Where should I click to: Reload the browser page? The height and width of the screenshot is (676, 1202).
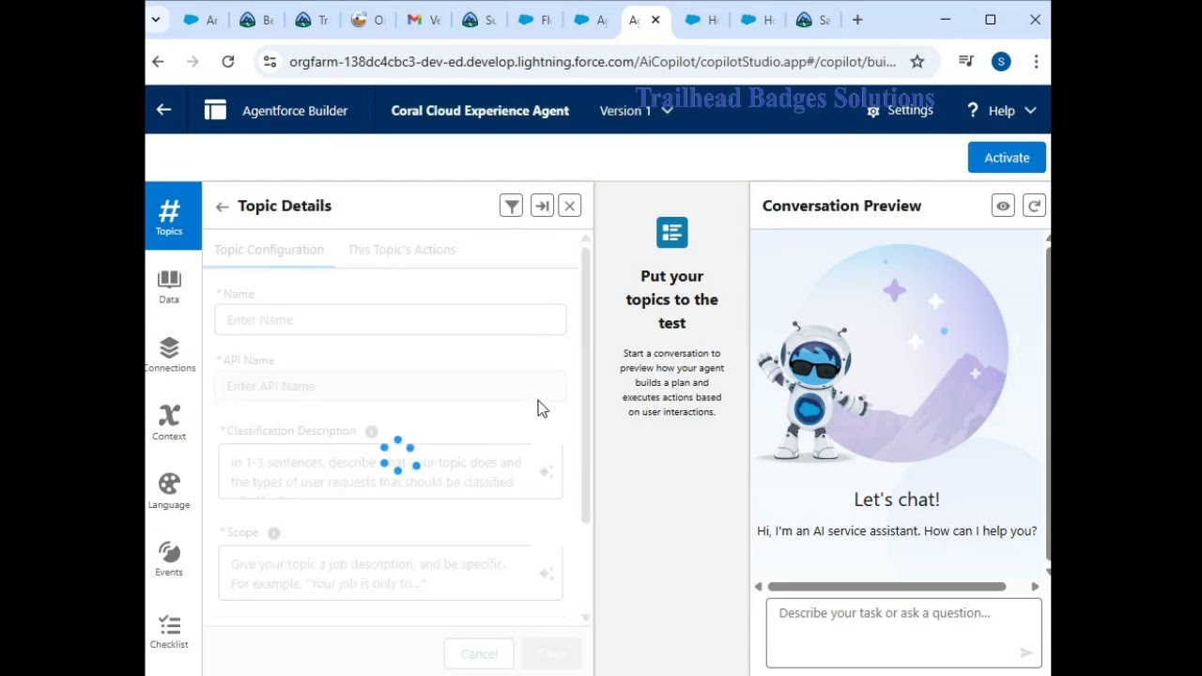(x=227, y=62)
